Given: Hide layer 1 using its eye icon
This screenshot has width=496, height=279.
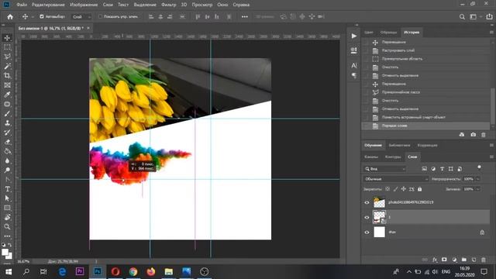Looking at the screenshot, I should 367,217.
